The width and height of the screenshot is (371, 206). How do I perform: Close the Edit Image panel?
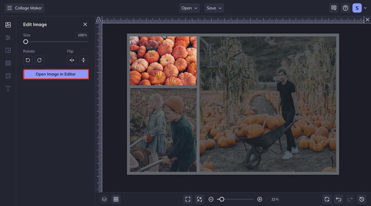(x=85, y=24)
